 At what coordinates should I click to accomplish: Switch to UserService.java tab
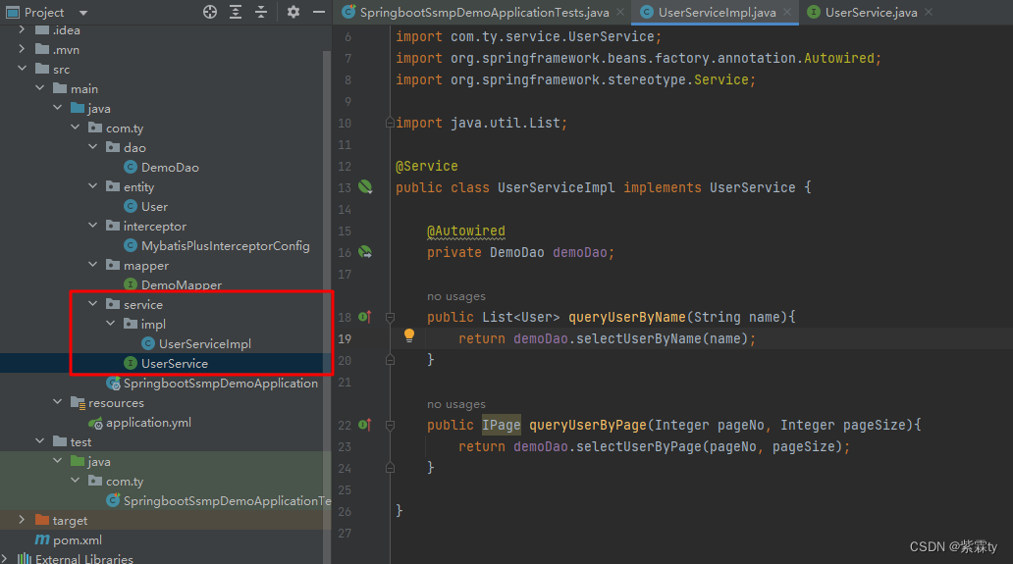click(x=867, y=12)
